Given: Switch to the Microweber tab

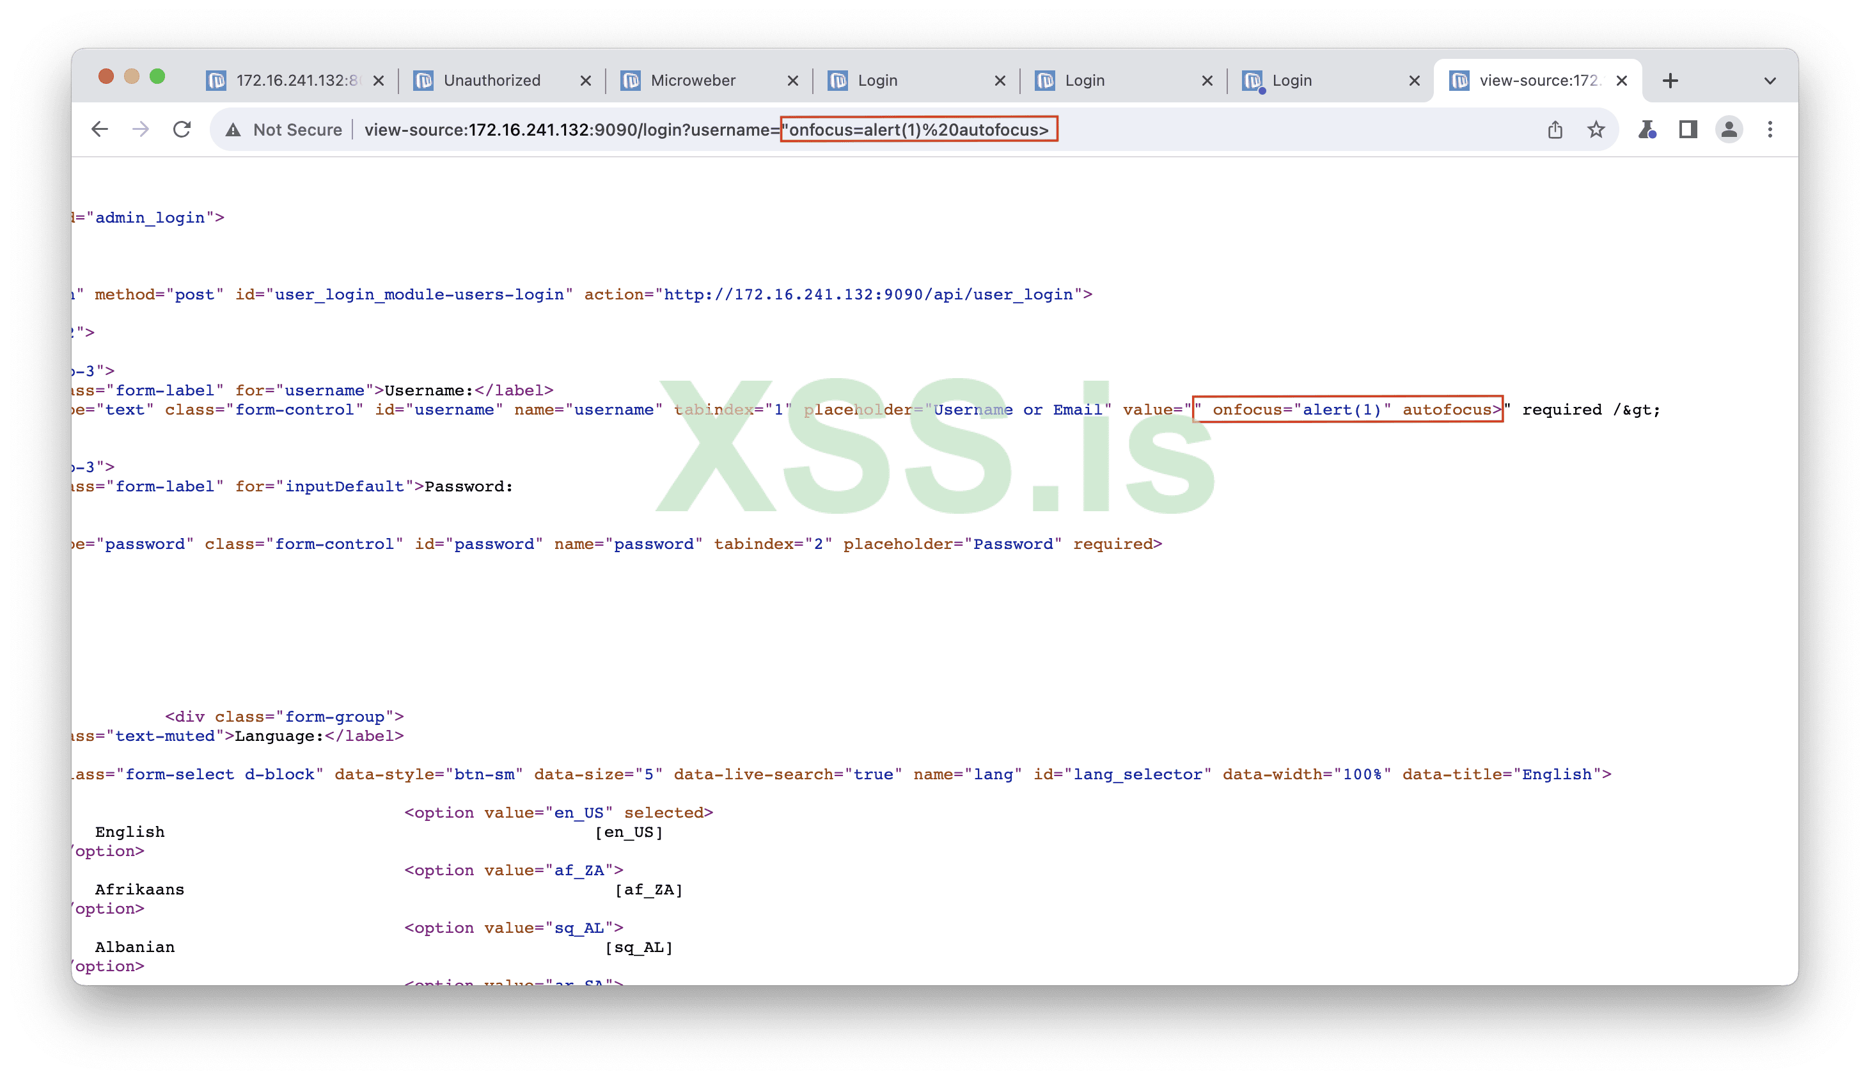Looking at the screenshot, I should [693, 81].
